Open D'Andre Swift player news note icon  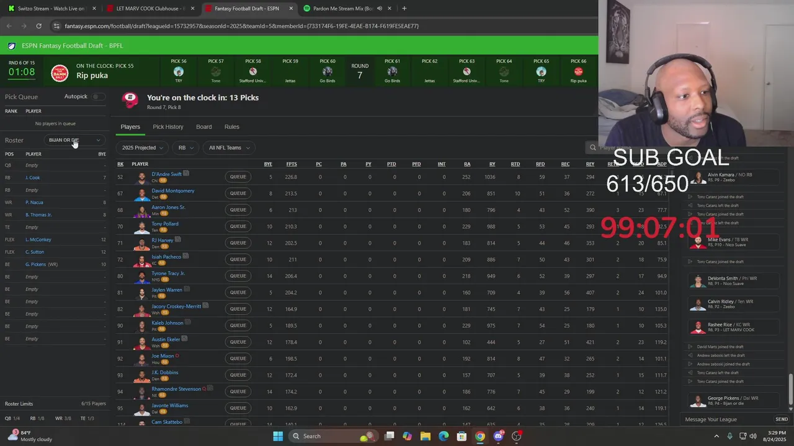[x=186, y=173]
